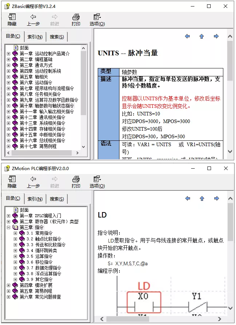This screenshot has width=236, height=325.
Task: Click left blue arrow on UNITS page
Action: click(x=187, y=36)
